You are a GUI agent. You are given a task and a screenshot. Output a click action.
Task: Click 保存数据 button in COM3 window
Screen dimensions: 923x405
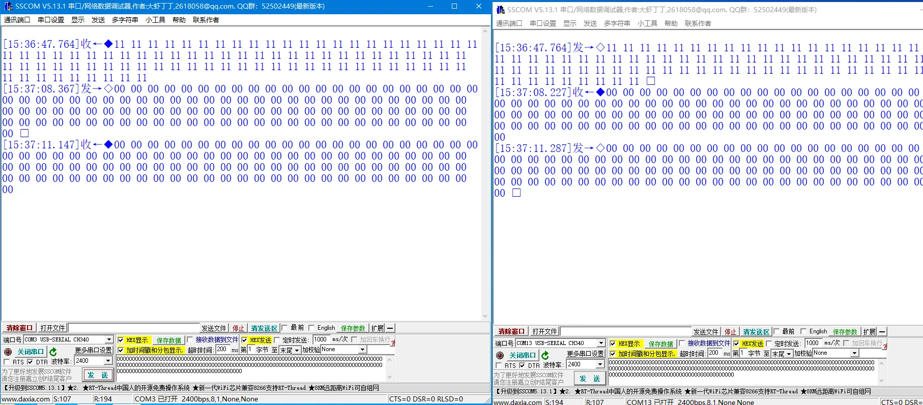point(169,340)
